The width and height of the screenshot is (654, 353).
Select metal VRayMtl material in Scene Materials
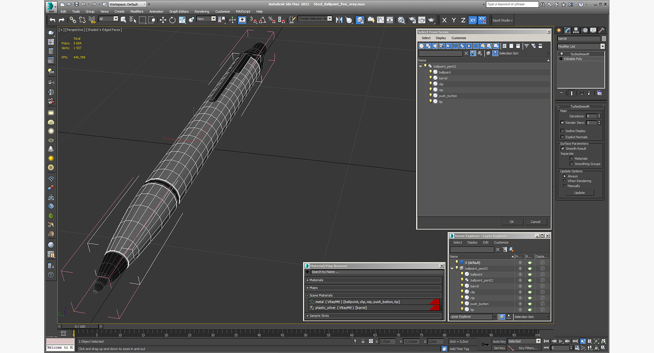(373, 302)
